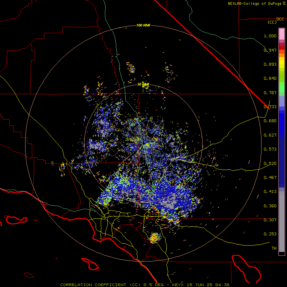Viewport: 287px width, 287px height.
Task: Select the 0.893 color scale value
Action: [x=270, y=64]
